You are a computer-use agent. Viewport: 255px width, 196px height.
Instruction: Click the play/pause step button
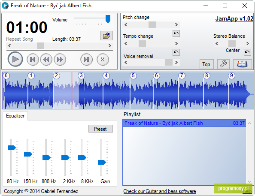click(87, 60)
